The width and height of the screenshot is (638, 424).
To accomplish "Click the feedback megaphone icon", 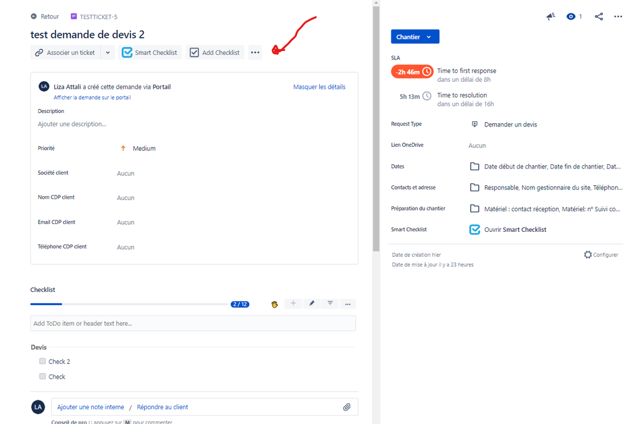I will tap(551, 16).
